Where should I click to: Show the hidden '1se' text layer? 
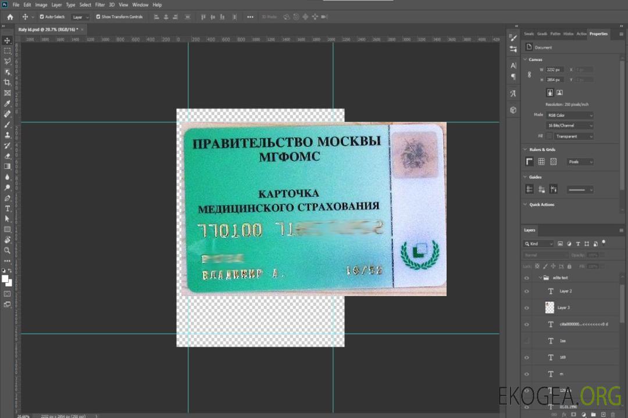pos(527,341)
